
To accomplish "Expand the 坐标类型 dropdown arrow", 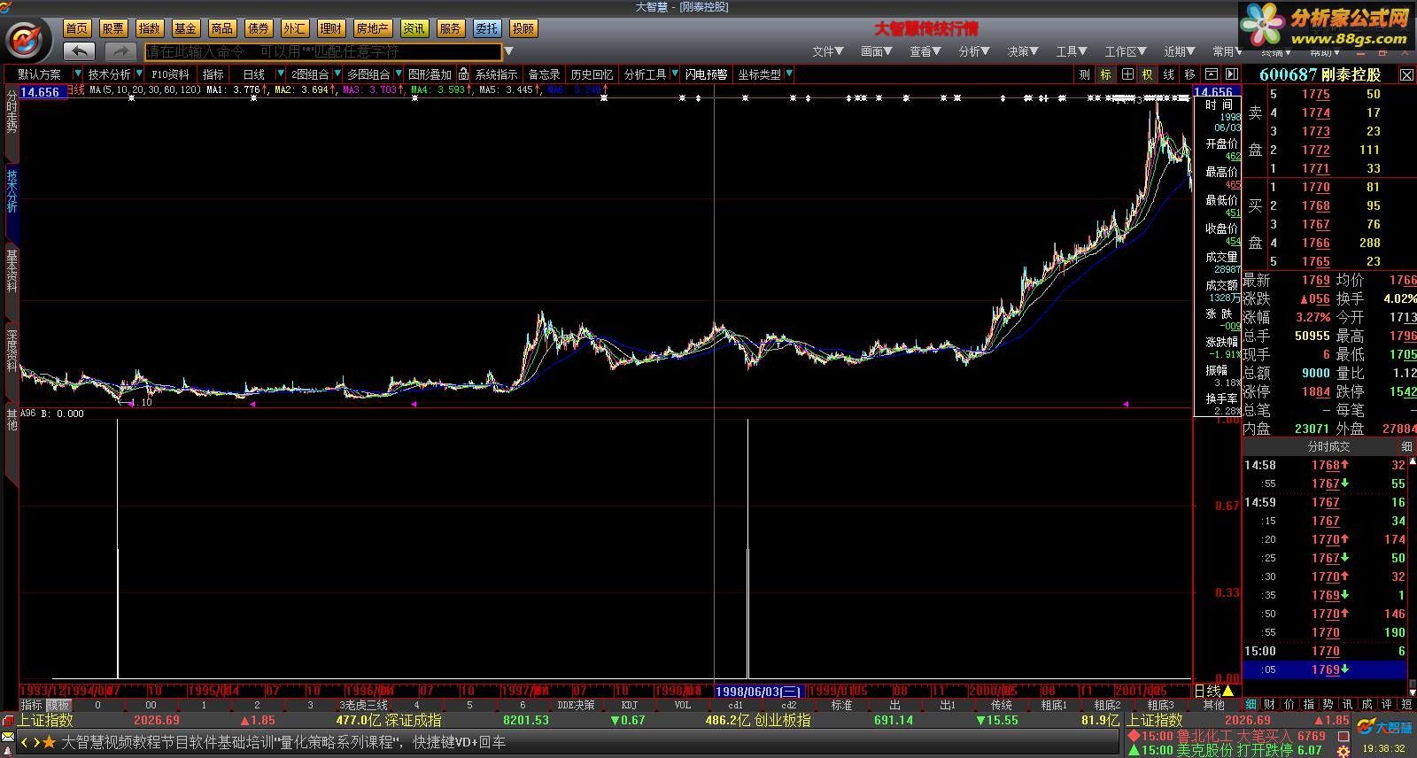I will [x=789, y=74].
